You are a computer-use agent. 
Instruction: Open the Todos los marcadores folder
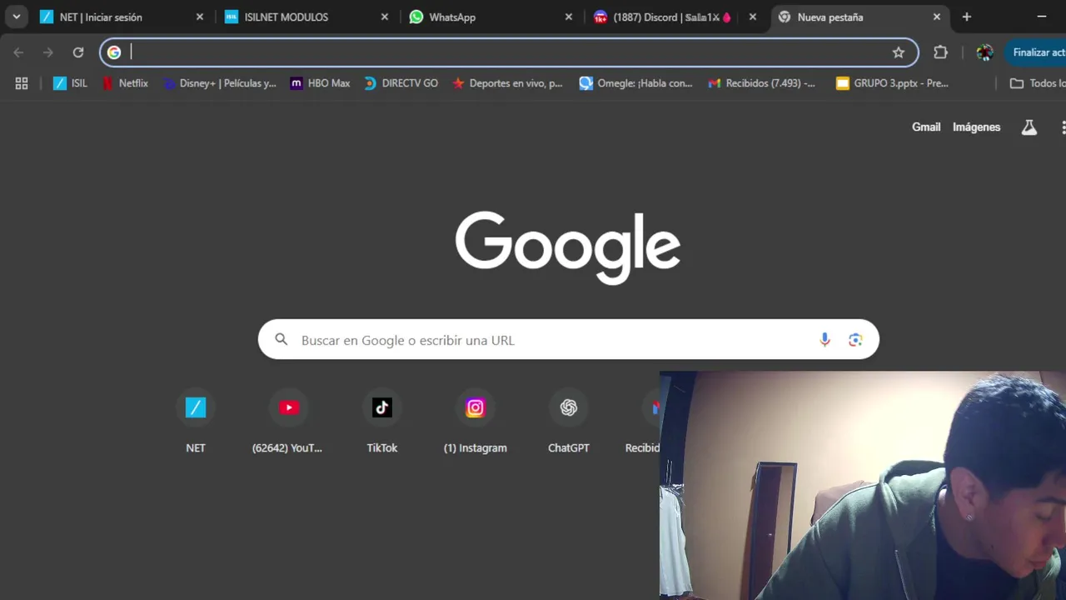[x=1036, y=83]
